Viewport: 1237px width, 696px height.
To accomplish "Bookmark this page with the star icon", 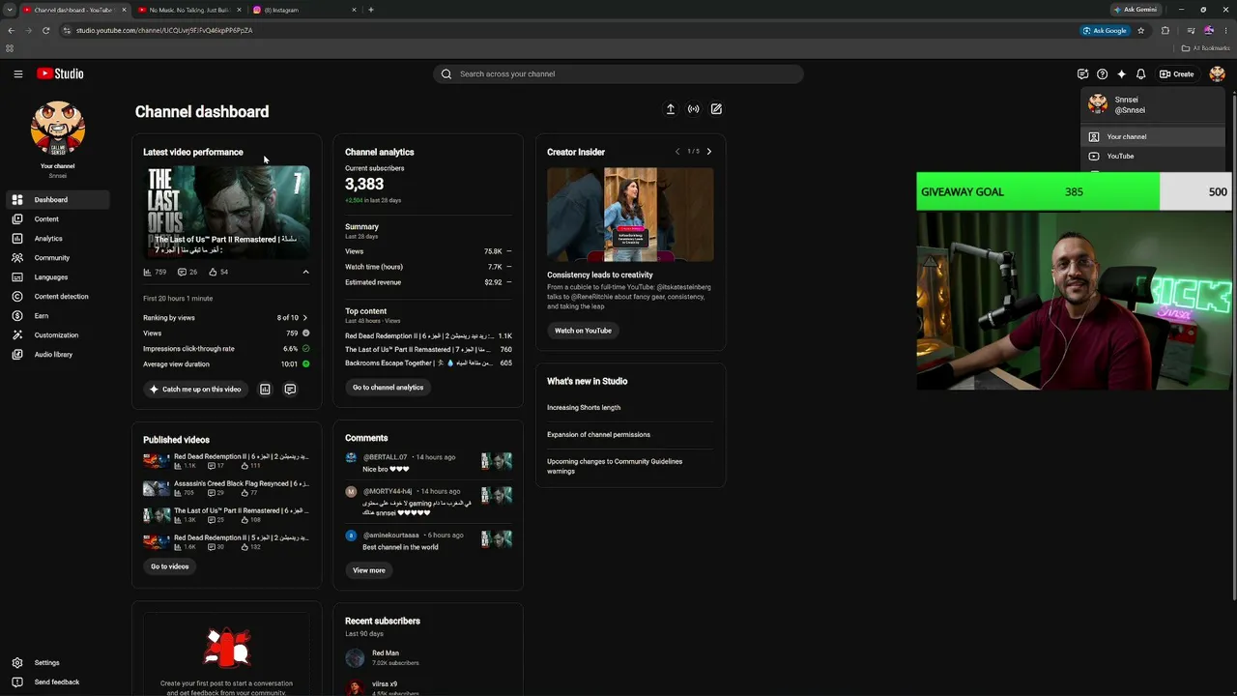I will (1141, 31).
